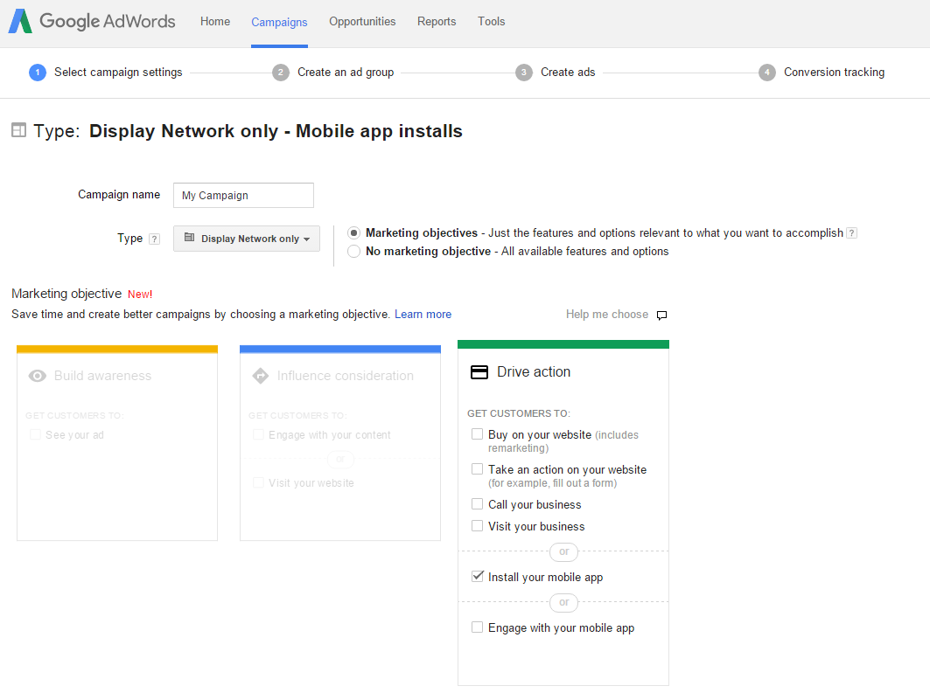This screenshot has height=693, width=930.
Task: Click the Google AdWords logo
Action: pos(92,21)
